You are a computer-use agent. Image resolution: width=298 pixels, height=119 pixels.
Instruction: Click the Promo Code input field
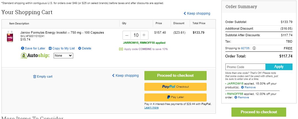coord(245,67)
